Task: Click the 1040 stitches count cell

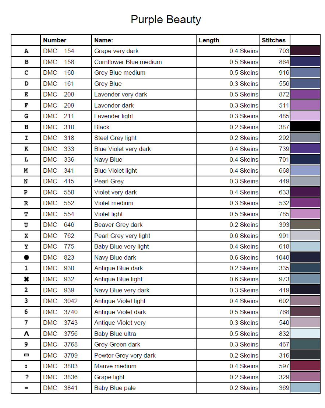Action: coord(282,257)
